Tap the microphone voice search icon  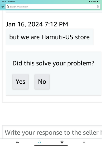[x=98, y=7]
